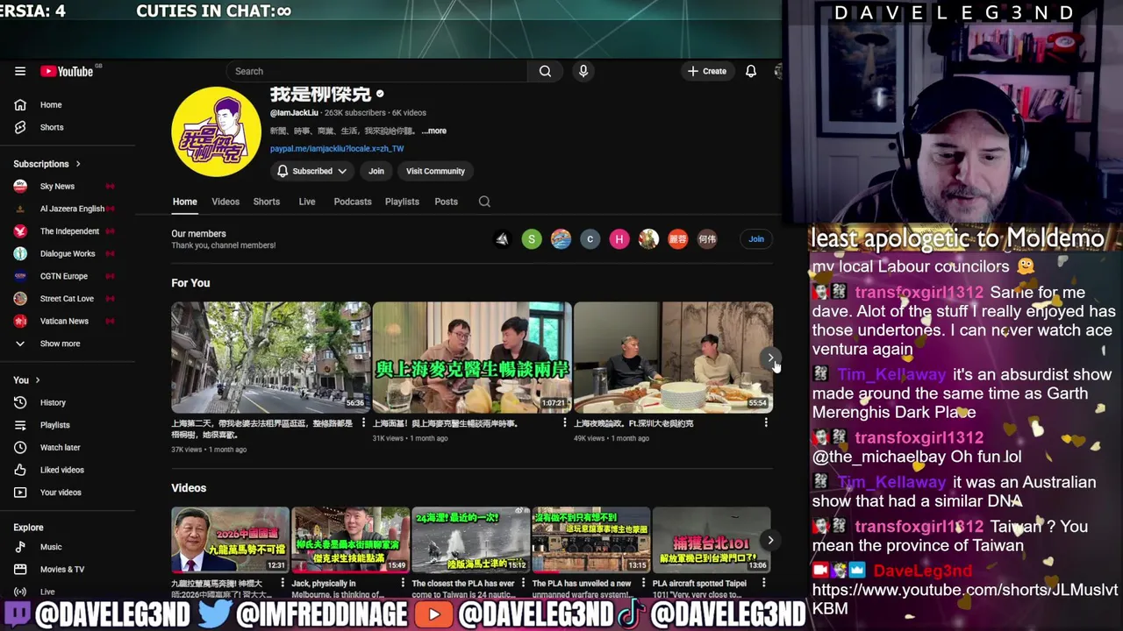
Task: Open Music in Explore section
Action: 51,547
